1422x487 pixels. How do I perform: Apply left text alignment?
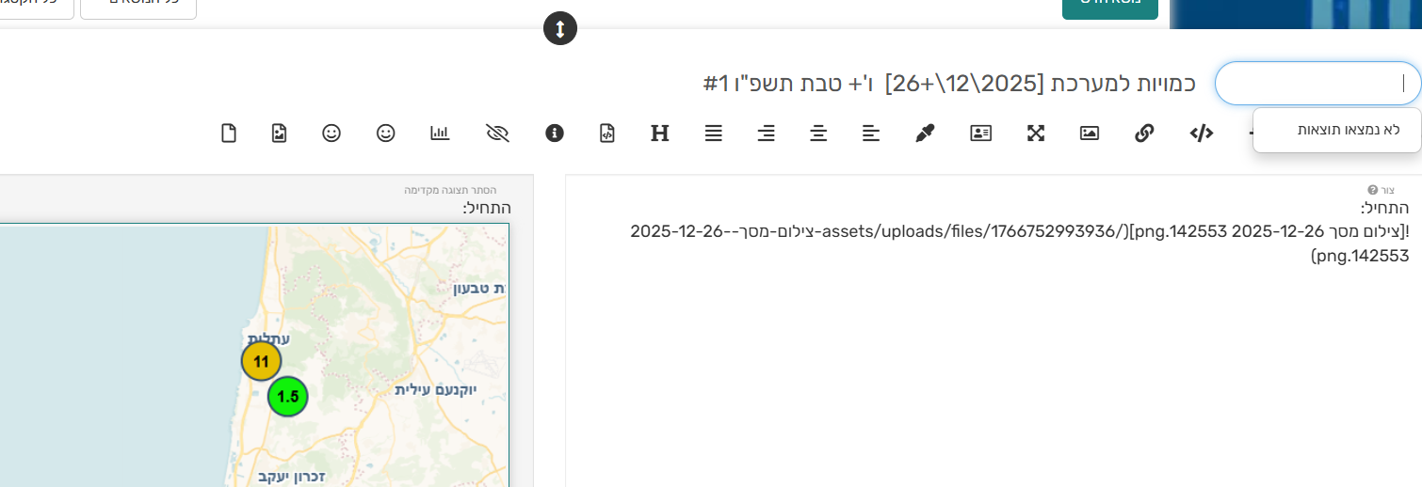pos(871,133)
